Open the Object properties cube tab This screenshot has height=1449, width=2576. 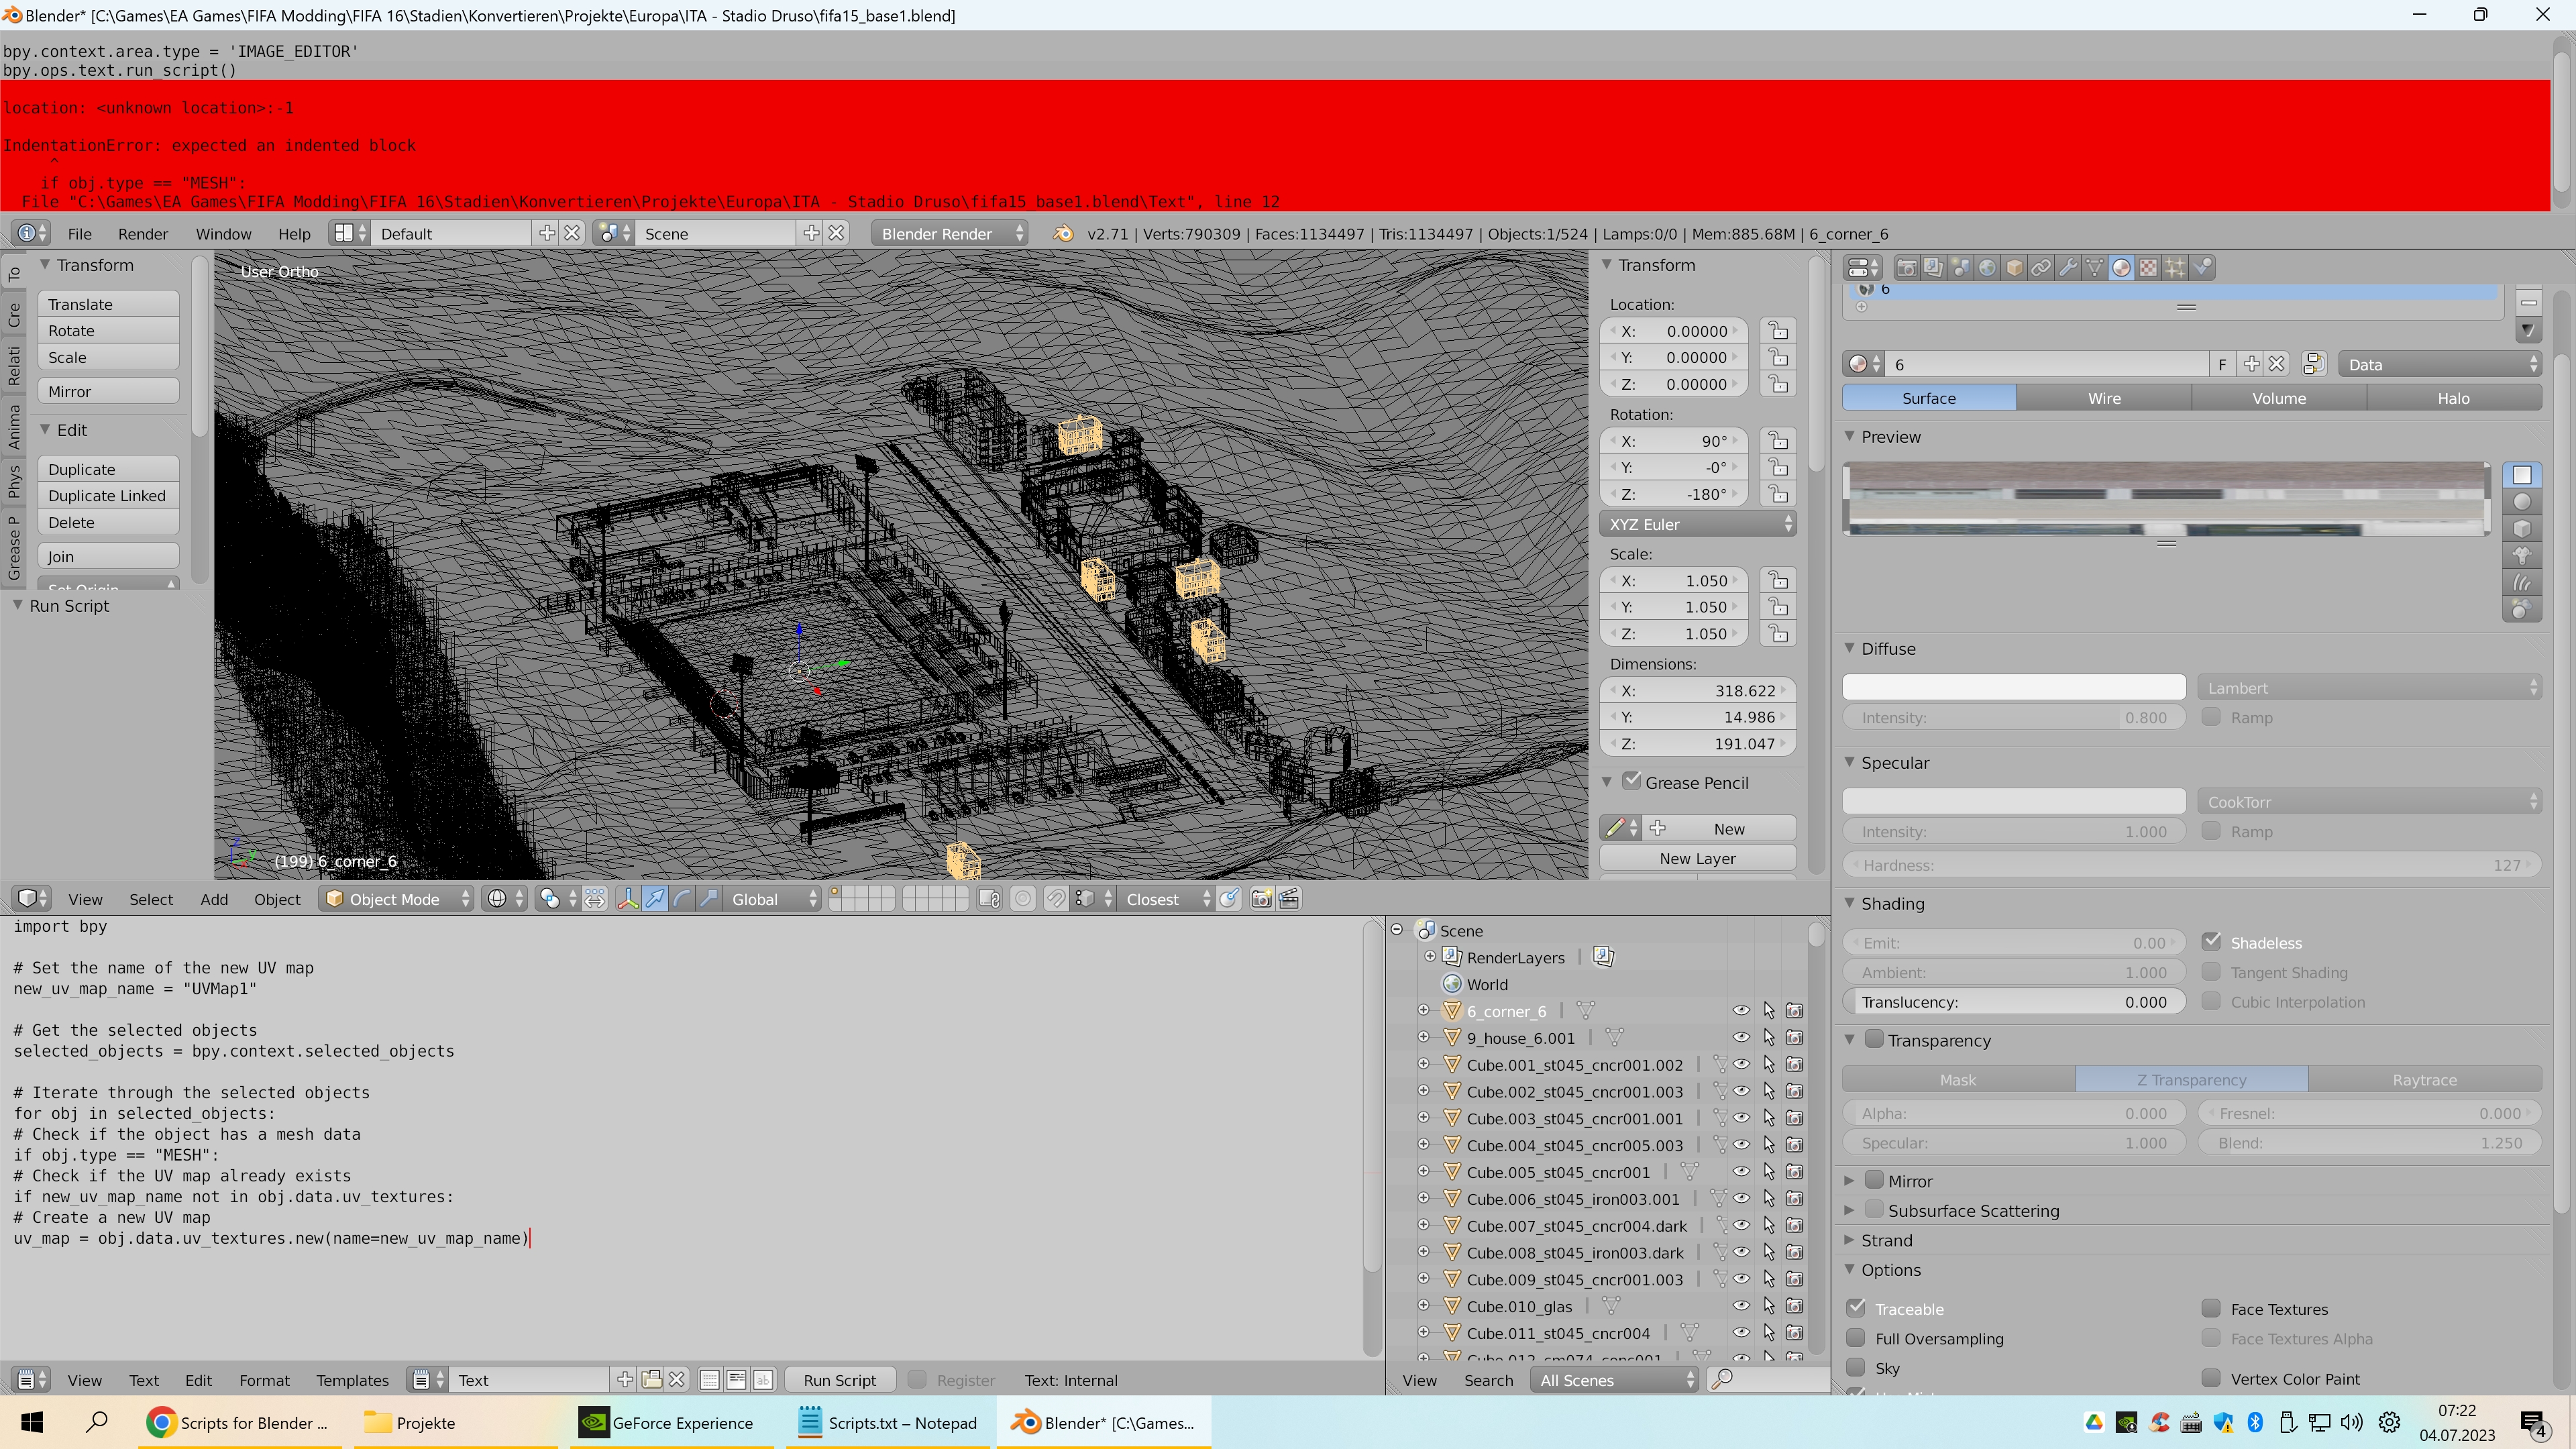pyautogui.click(x=2015, y=267)
